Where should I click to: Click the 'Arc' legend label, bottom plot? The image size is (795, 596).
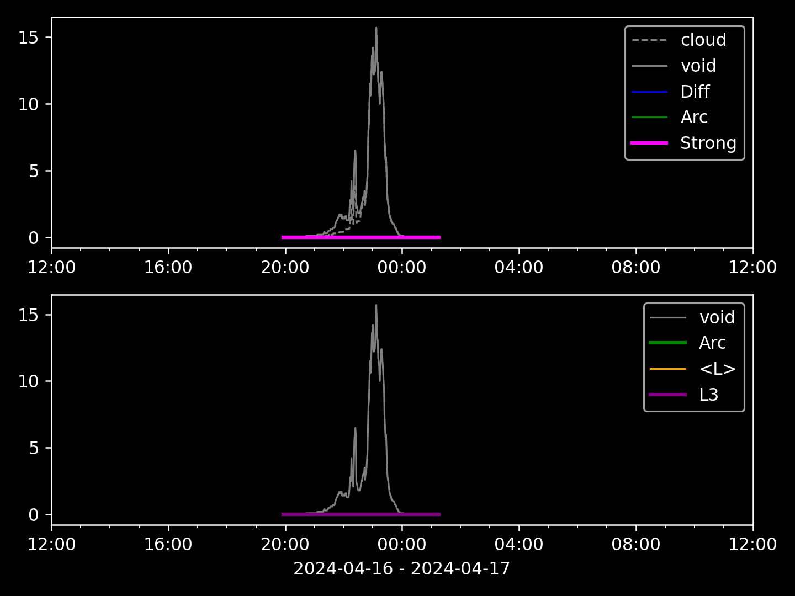coord(712,343)
